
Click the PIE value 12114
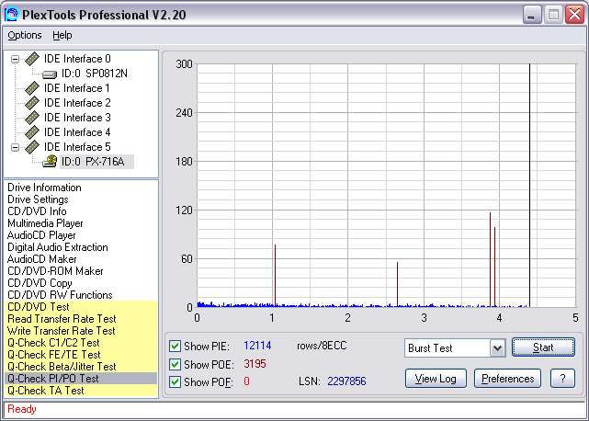click(257, 346)
